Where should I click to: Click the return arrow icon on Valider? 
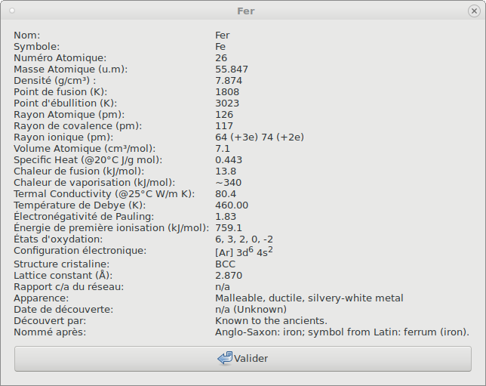pyautogui.click(x=225, y=358)
